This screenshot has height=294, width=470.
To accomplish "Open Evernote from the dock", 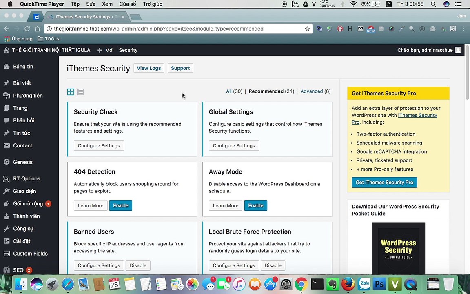I will click(x=332, y=284).
